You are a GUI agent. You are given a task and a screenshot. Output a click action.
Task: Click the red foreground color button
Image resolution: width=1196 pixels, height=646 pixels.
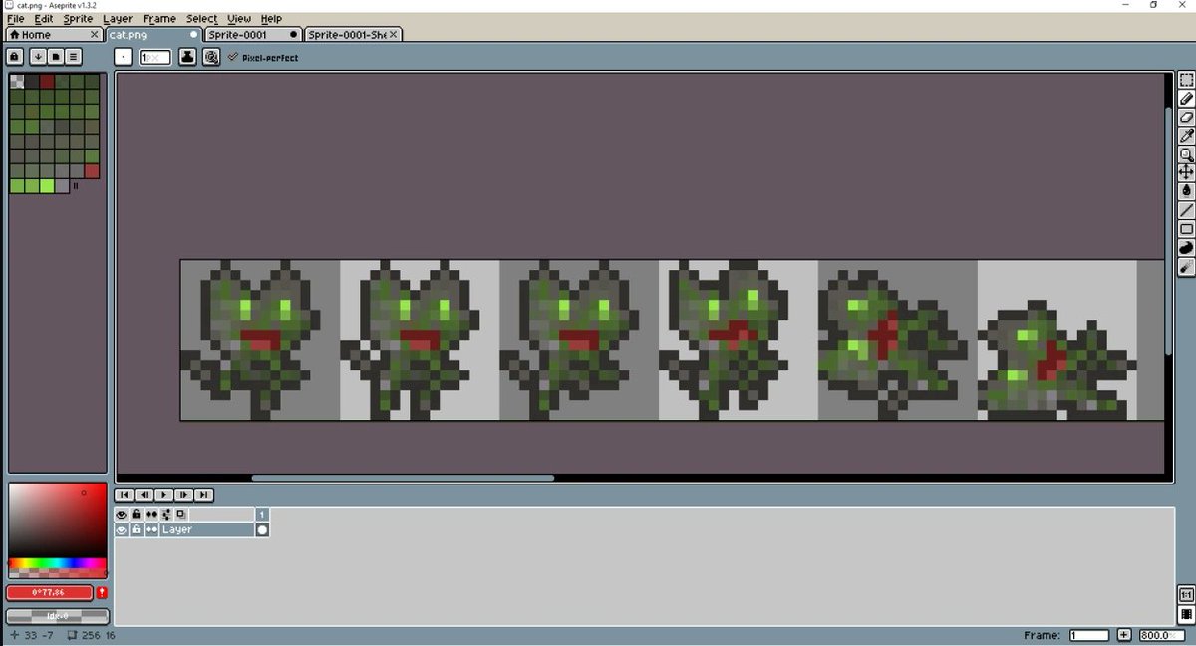[50, 592]
